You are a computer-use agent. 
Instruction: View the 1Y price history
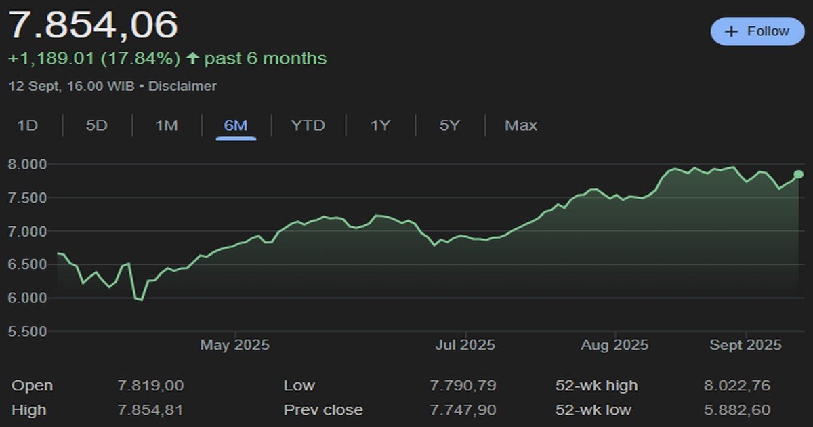[x=380, y=125]
